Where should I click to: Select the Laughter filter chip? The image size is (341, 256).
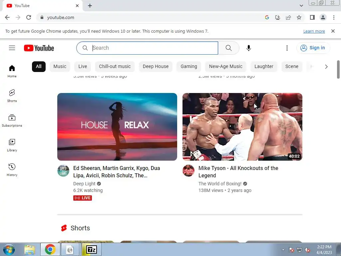click(x=264, y=67)
